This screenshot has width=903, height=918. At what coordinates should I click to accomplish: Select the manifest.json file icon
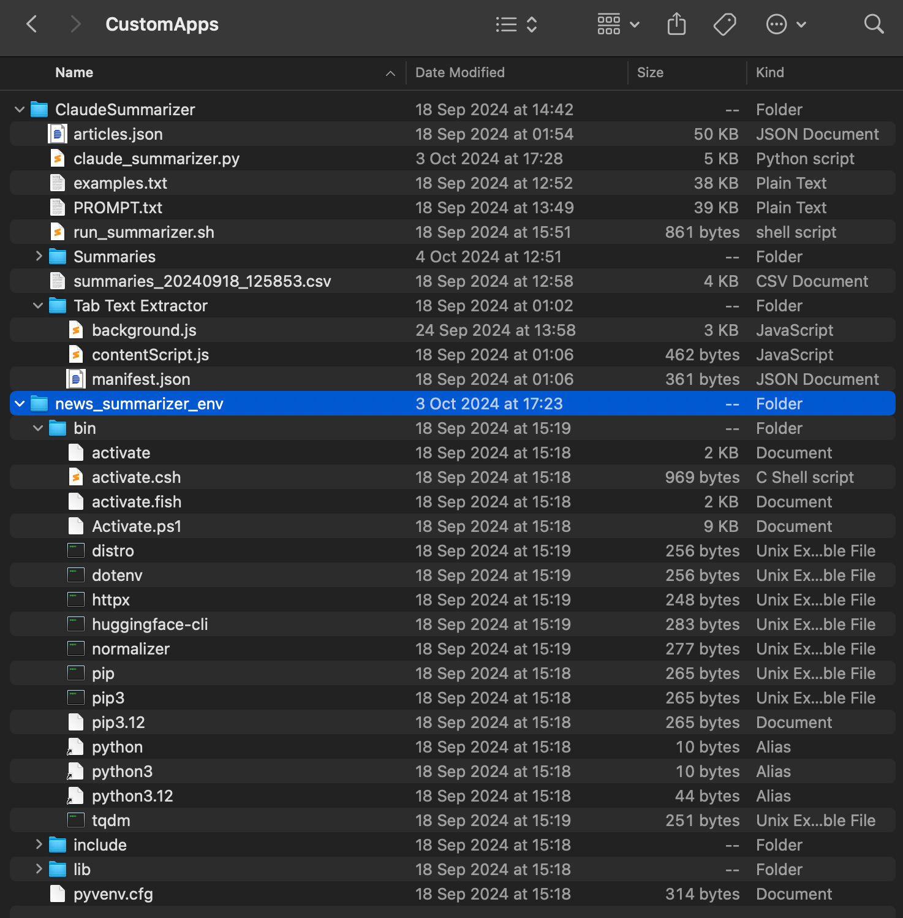coord(76,379)
